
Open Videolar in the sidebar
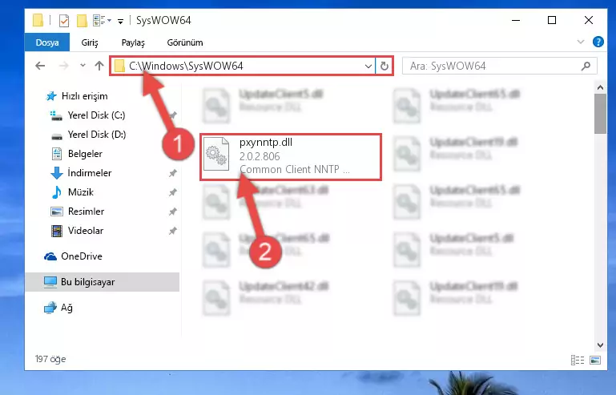[85, 231]
